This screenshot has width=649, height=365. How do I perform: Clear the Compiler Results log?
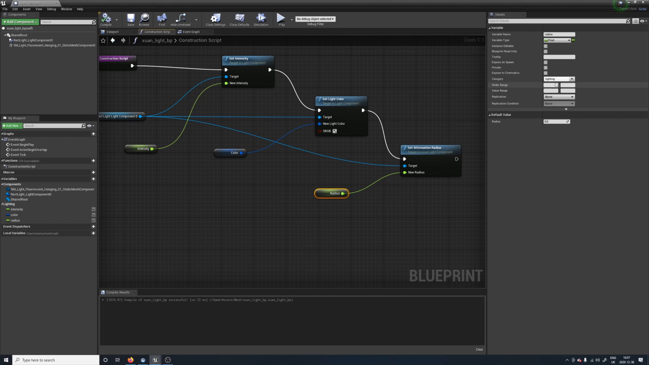point(479,349)
